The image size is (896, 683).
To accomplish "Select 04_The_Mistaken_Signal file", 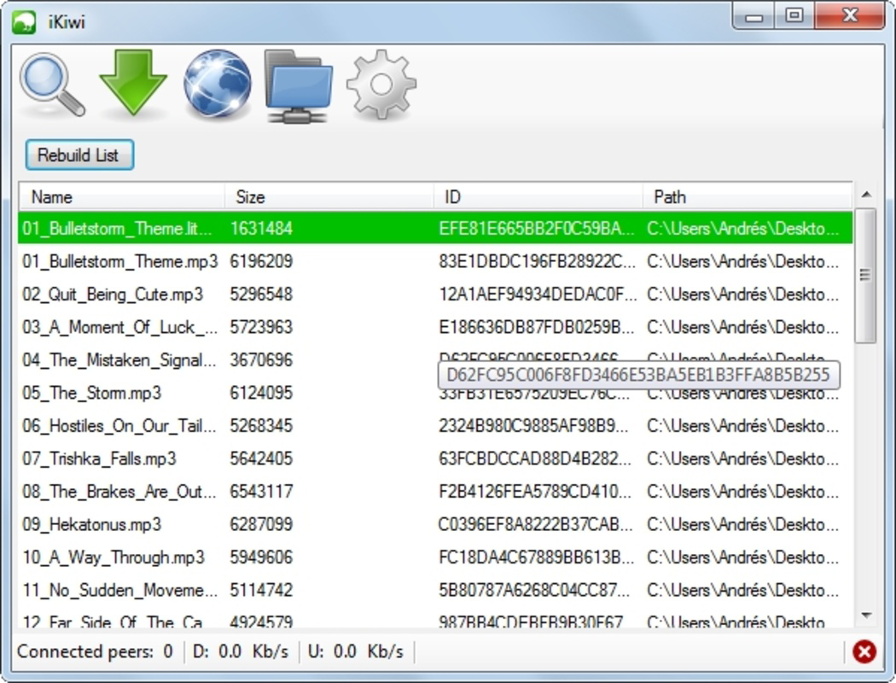I will coord(119,360).
